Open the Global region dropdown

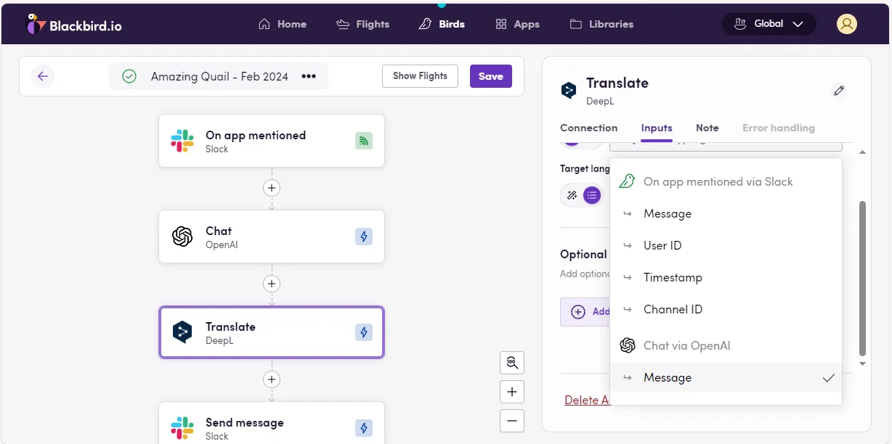click(x=769, y=23)
